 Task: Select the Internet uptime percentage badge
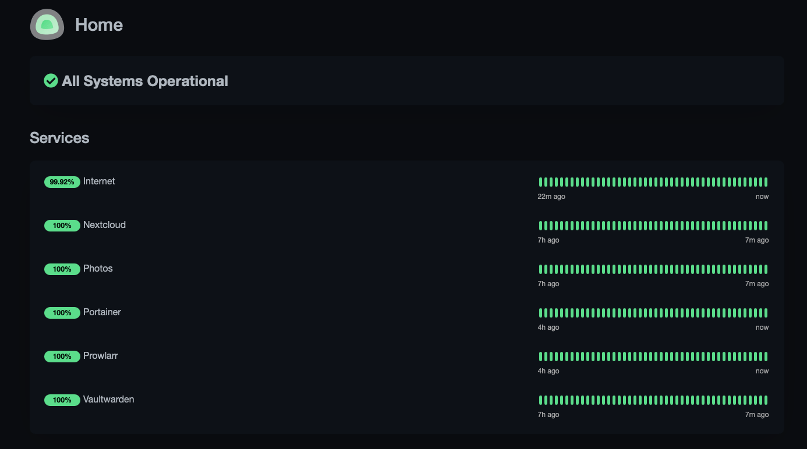pyautogui.click(x=62, y=181)
